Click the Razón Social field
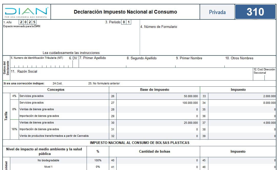This screenshot has height=170, width=278. pyautogui.click(x=131, y=74)
